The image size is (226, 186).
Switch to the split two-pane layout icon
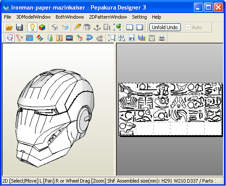[x=130, y=27]
